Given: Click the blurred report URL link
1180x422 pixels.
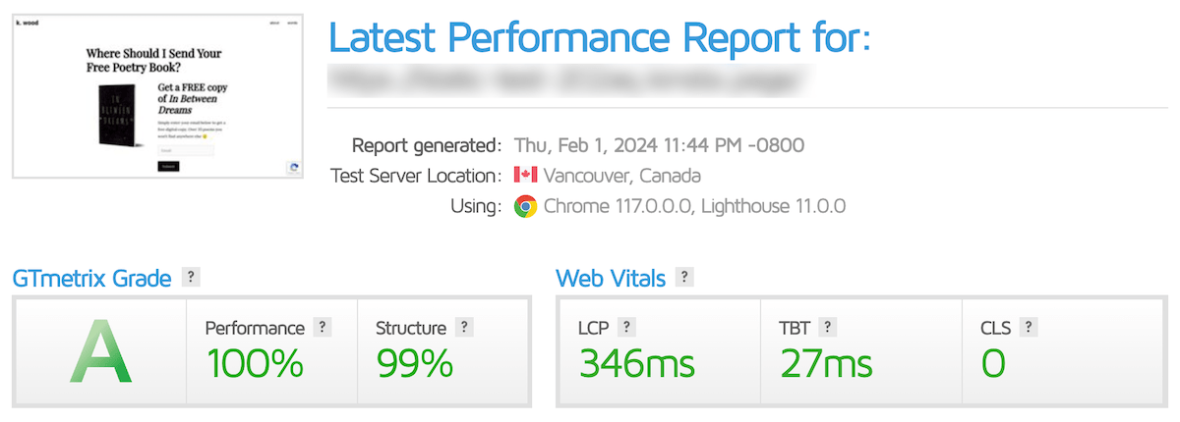Looking at the screenshot, I should point(570,79).
